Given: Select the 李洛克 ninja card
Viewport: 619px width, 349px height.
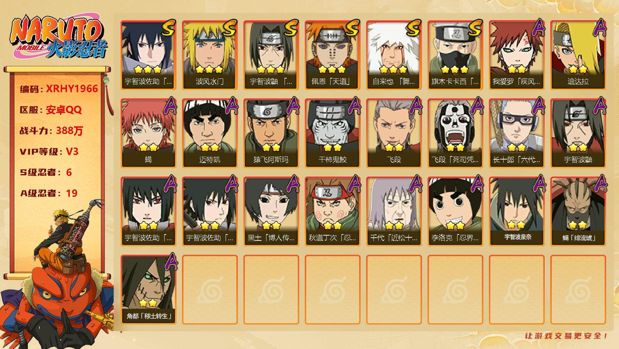Looking at the screenshot, I should [x=455, y=211].
